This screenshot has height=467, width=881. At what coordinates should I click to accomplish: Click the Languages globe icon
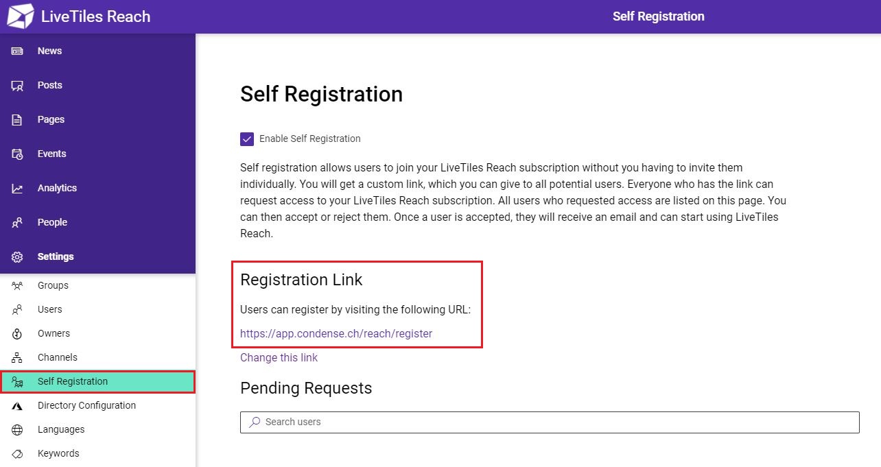click(x=17, y=430)
